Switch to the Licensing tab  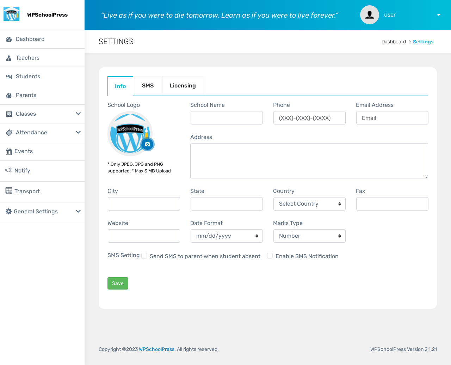183,86
